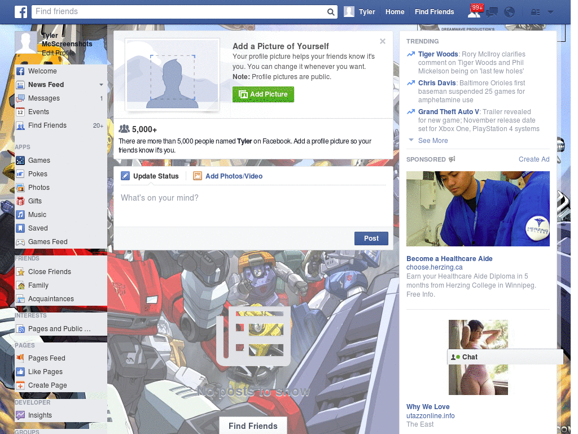Viewport: 578px width, 434px height.
Task: Expand the News Feed dropdown arrow
Action: (x=101, y=85)
